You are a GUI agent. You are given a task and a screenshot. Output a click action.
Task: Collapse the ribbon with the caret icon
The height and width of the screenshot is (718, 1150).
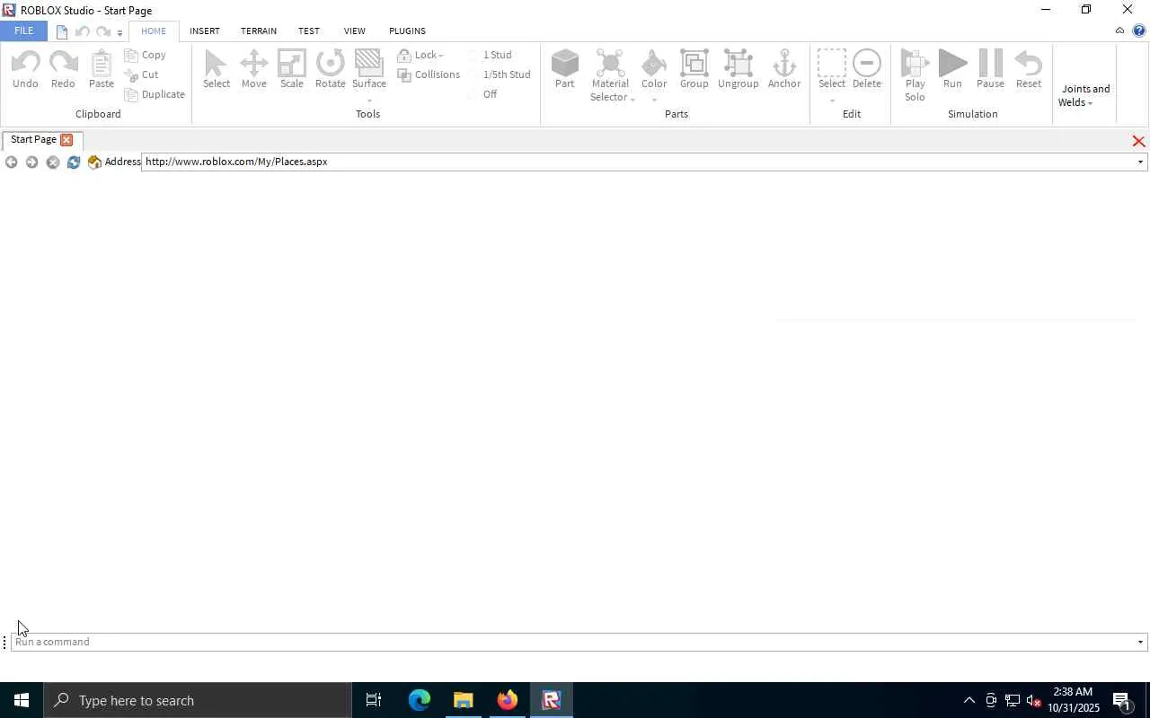pyautogui.click(x=1119, y=31)
